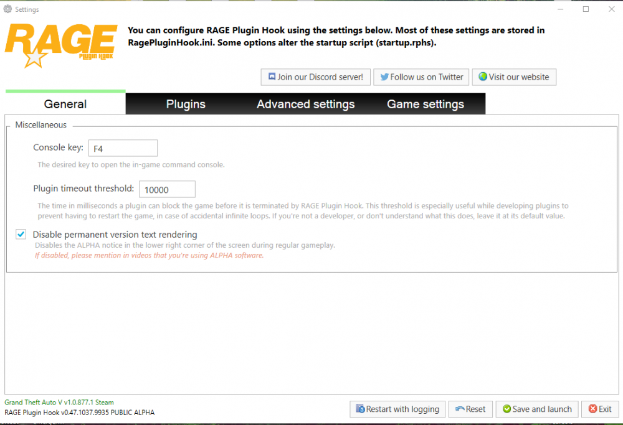Viewport: 623px width, 425px height.
Task: Click Save and launch button
Action: [537, 409]
